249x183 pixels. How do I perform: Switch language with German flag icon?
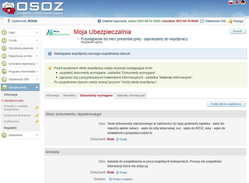pyautogui.click(x=243, y=2)
